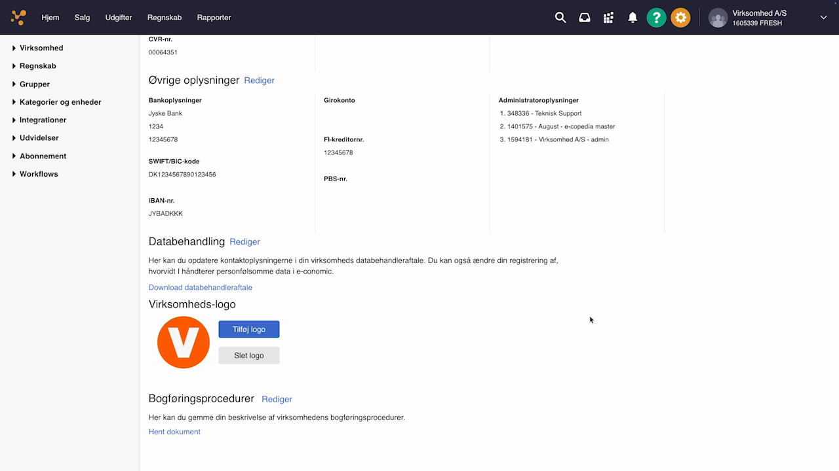Viewport: 839px width, 471px height.
Task: Click Rediger next to Øvrige oplysninger
Action: click(x=259, y=80)
